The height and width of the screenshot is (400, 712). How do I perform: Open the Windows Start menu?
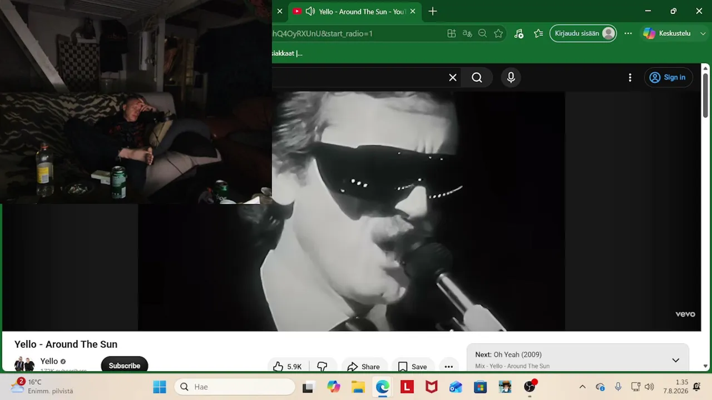pyautogui.click(x=160, y=387)
